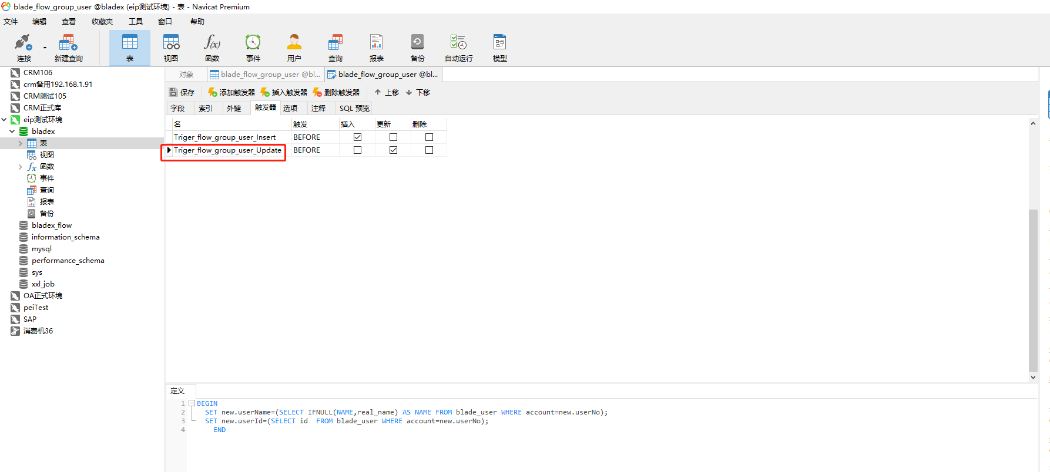Click the 定义 definition panel label
Screen dimensions: 1050x472
(x=177, y=390)
